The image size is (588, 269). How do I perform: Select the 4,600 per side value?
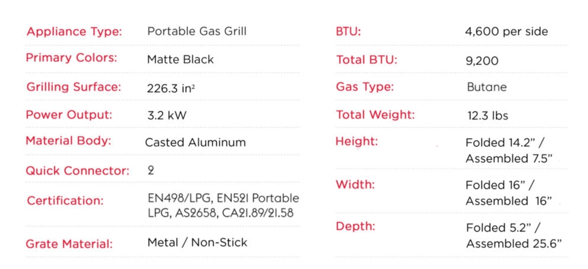(x=506, y=32)
